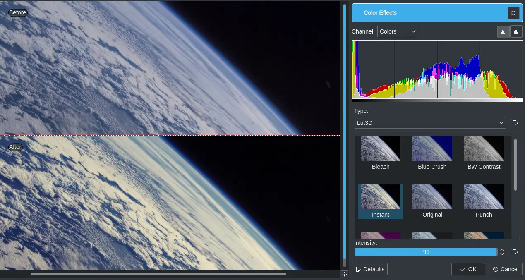Open the Type Lut3D dropdown
Viewport: 525px width, 280px height.
pyautogui.click(x=430, y=123)
